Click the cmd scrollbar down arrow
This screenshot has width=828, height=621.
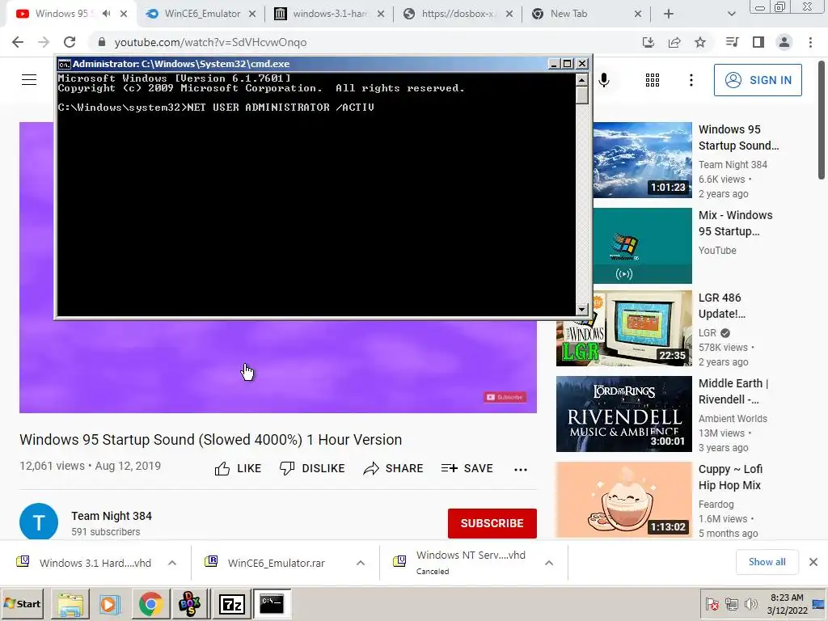(x=582, y=310)
